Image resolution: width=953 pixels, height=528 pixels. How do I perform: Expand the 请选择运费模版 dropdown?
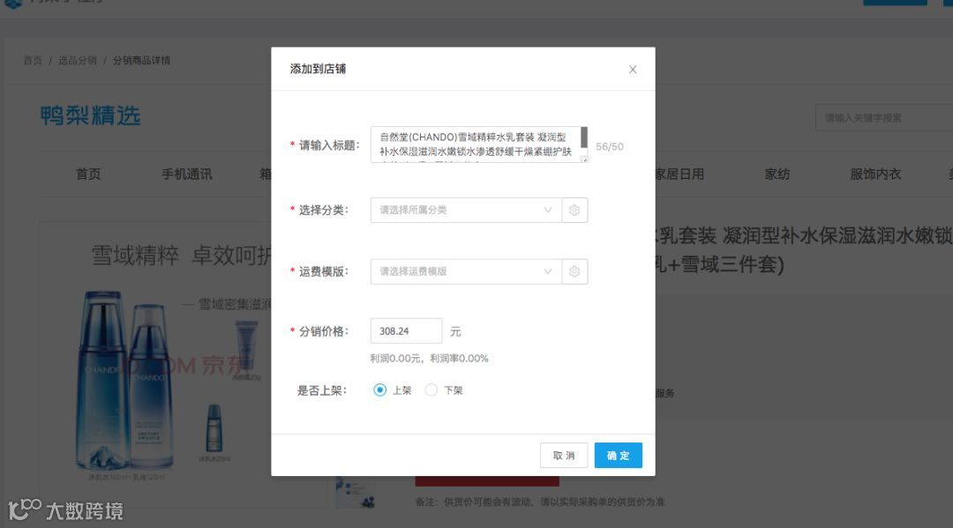coord(466,271)
